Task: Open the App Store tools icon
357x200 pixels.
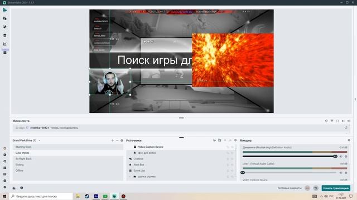Action: [5, 27]
